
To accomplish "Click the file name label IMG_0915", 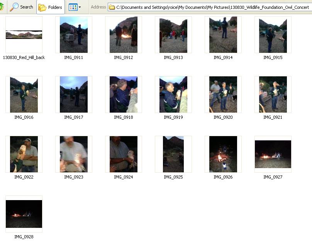I will [273, 57].
